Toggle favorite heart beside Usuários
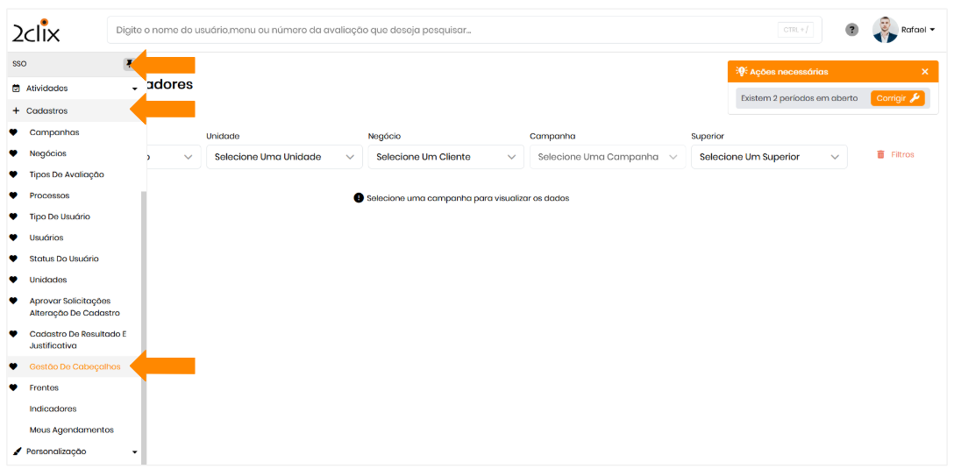Viewport: 954px width, 469px height. 13,238
